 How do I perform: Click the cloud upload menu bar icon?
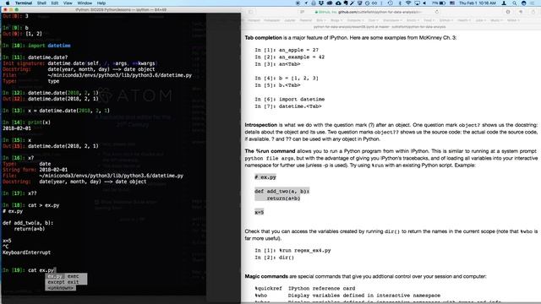click(x=338, y=3)
